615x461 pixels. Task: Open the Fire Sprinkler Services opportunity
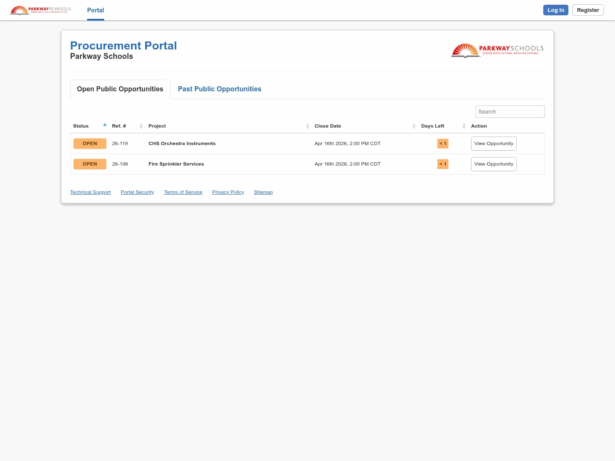tap(494, 164)
